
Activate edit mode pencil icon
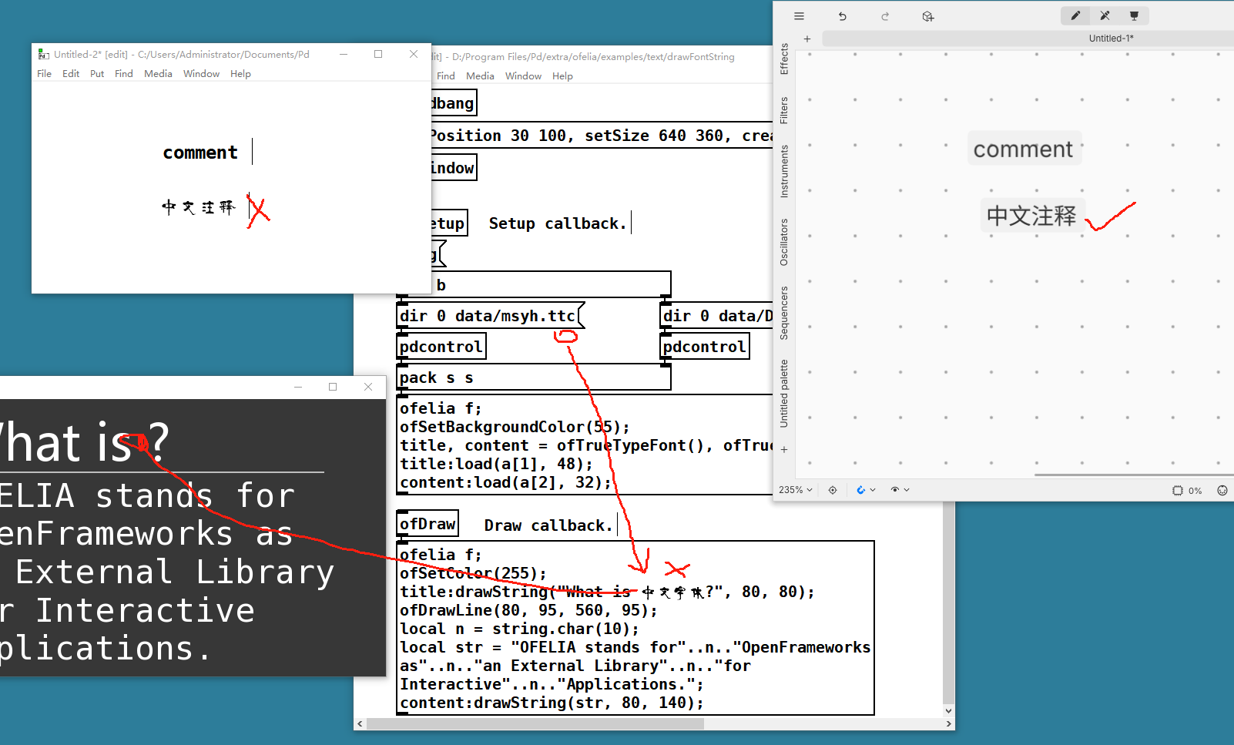[x=1075, y=15]
